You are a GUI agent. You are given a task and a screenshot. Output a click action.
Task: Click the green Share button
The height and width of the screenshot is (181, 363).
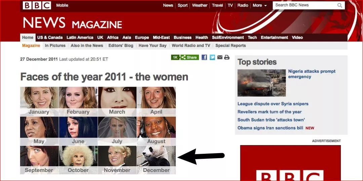[190, 57]
